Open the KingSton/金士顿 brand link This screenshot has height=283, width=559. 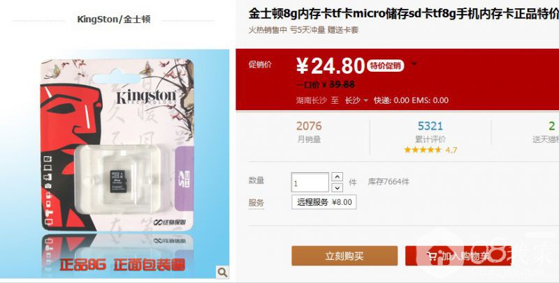click(x=114, y=20)
